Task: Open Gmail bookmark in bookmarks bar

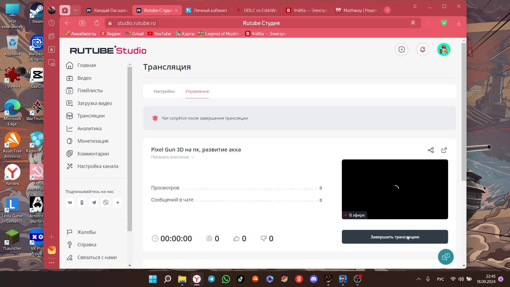Action: click(135, 34)
